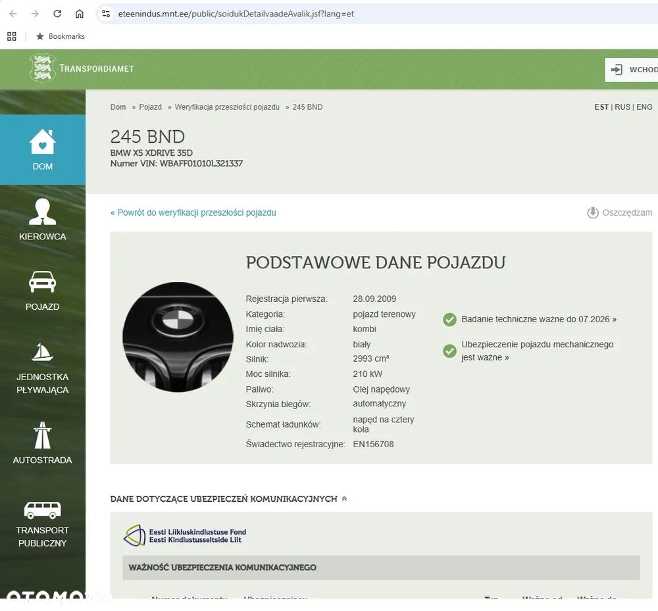Collapse the DANE DOTYCZĄCE UBEZPIECZEŃ KOMUNIKACYJNYCH section
Screen dimensions: 658x611
tap(344, 499)
